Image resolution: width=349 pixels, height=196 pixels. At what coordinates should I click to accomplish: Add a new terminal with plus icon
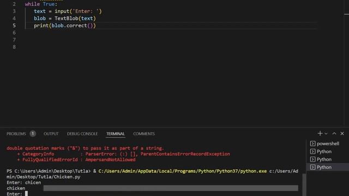[x=320, y=133]
